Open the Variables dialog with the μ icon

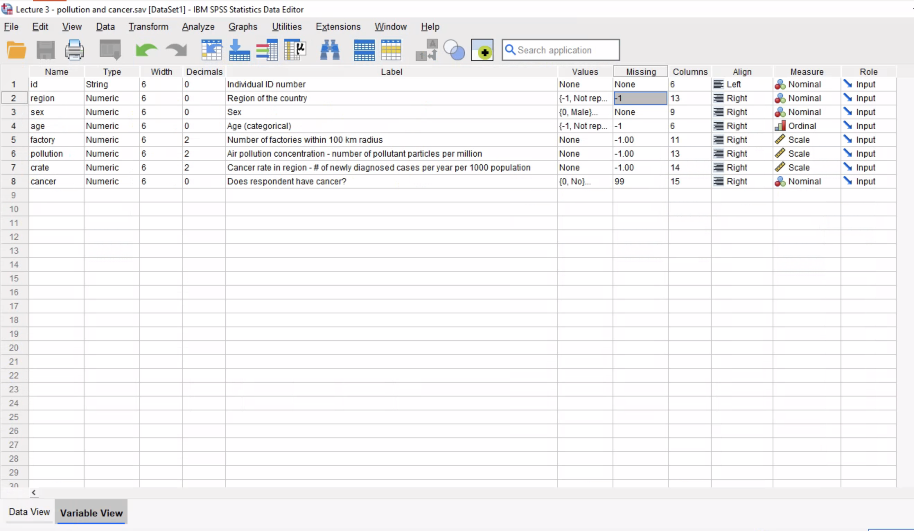pyautogui.click(x=295, y=50)
